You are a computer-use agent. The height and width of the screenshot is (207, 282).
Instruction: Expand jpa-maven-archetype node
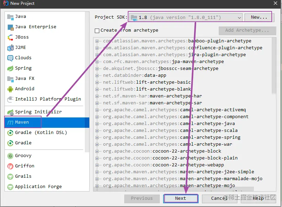pos(97,62)
